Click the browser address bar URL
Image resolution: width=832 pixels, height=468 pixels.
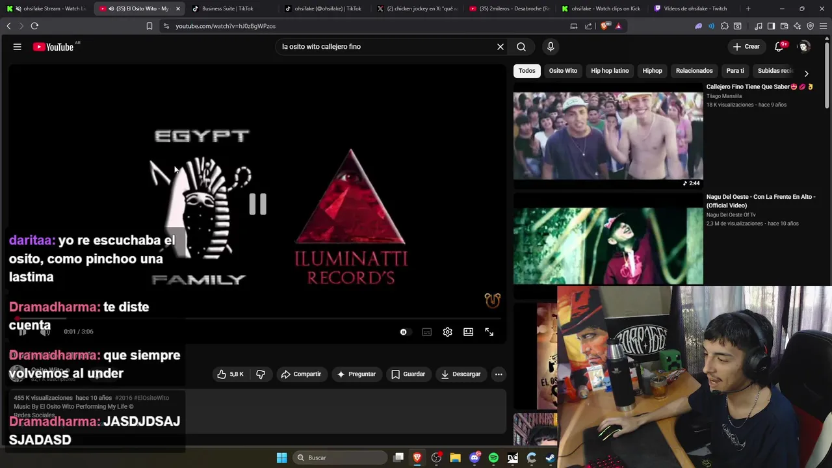pos(226,26)
